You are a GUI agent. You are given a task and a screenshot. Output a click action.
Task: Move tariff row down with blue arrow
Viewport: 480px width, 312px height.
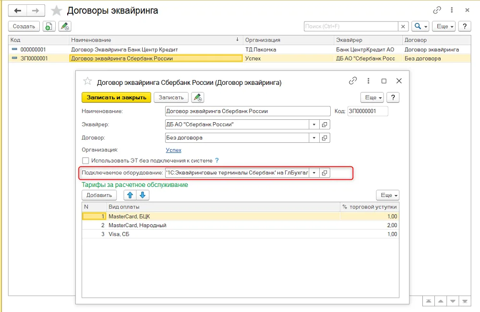(143, 195)
